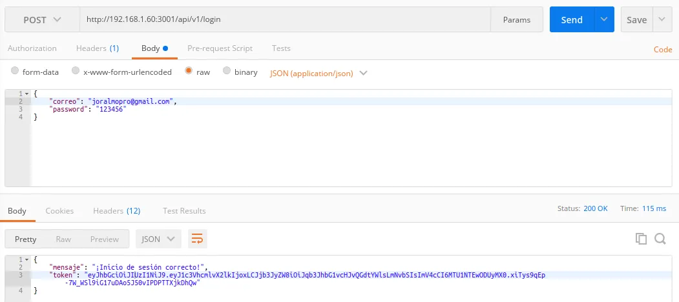Image resolution: width=679 pixels, height=302 pixels.
Task: Expand the Save button dropdown arrow
Action: pos(662,19)
